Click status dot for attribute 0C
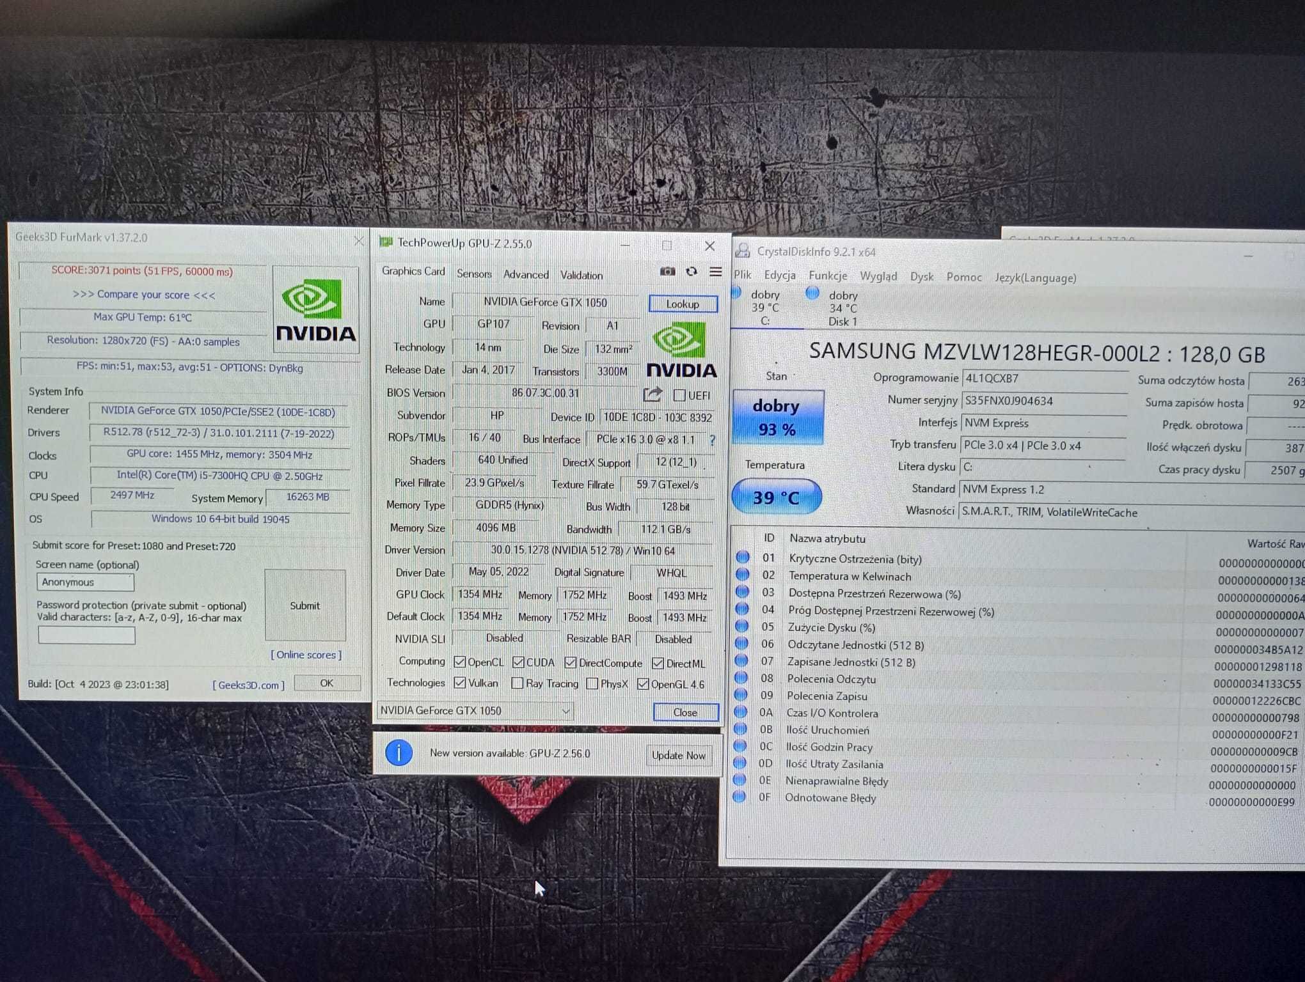Viewport: 1305px width, 982px height. coord(739,745)
